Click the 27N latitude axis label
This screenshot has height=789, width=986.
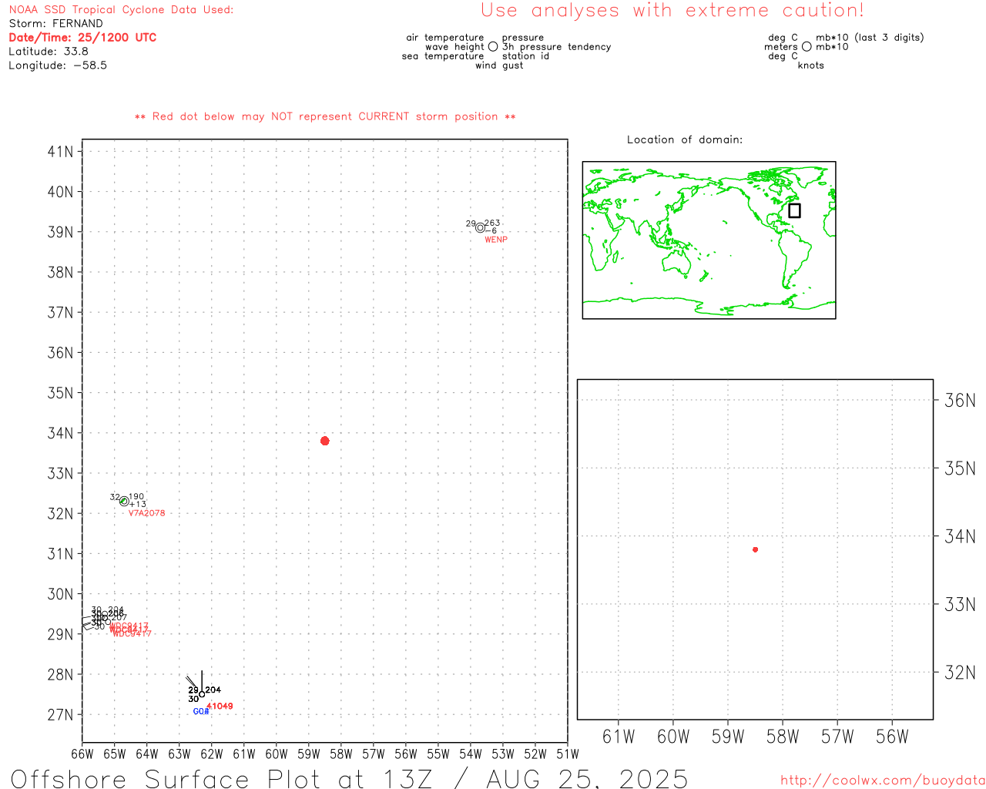click(x=60, y=715)
